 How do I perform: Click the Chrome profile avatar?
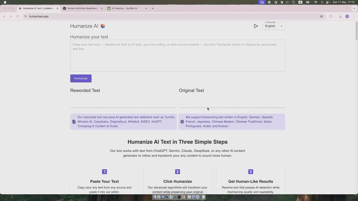coord(347,16)
